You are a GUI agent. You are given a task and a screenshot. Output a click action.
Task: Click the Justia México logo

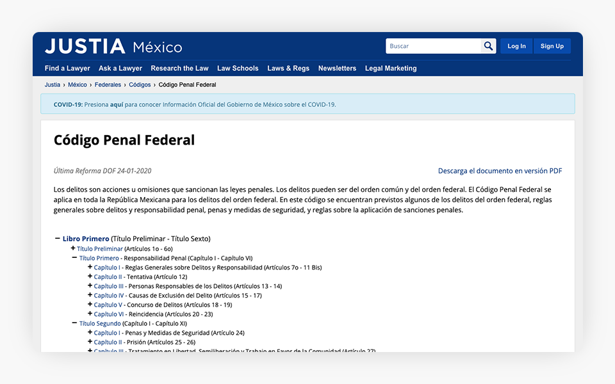click(x=113, y=47)
